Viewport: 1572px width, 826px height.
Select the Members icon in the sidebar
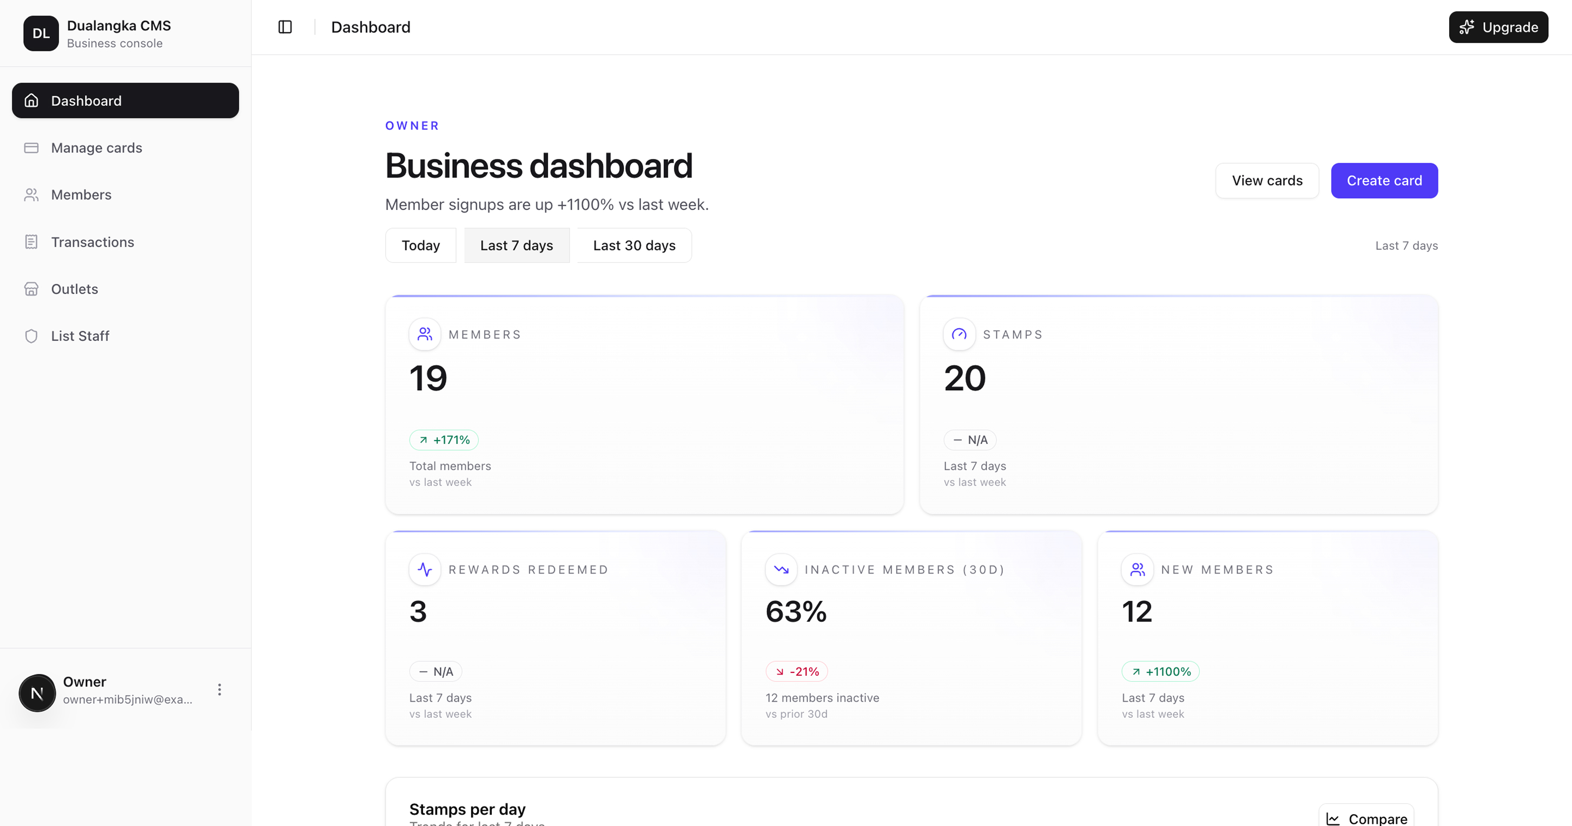click(x=32, y=194)
